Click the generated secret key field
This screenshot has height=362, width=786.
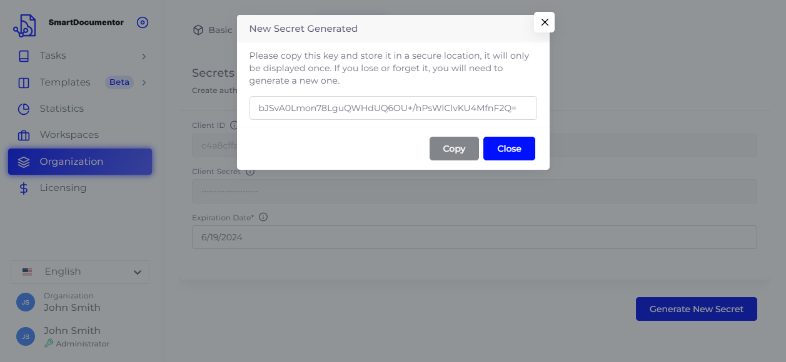click(393, 108)
